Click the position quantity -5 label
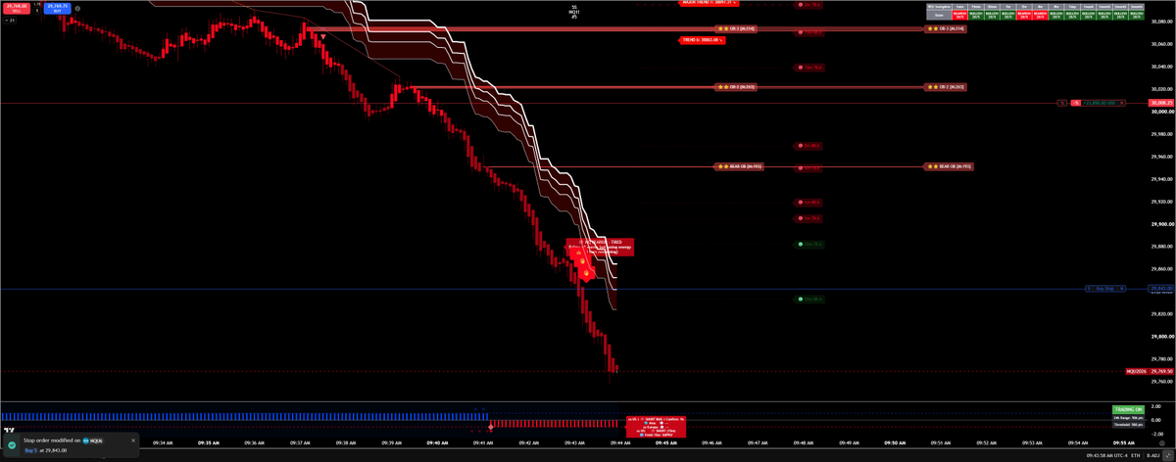This screenshot has width=1176, height=462. [1076, 103]
